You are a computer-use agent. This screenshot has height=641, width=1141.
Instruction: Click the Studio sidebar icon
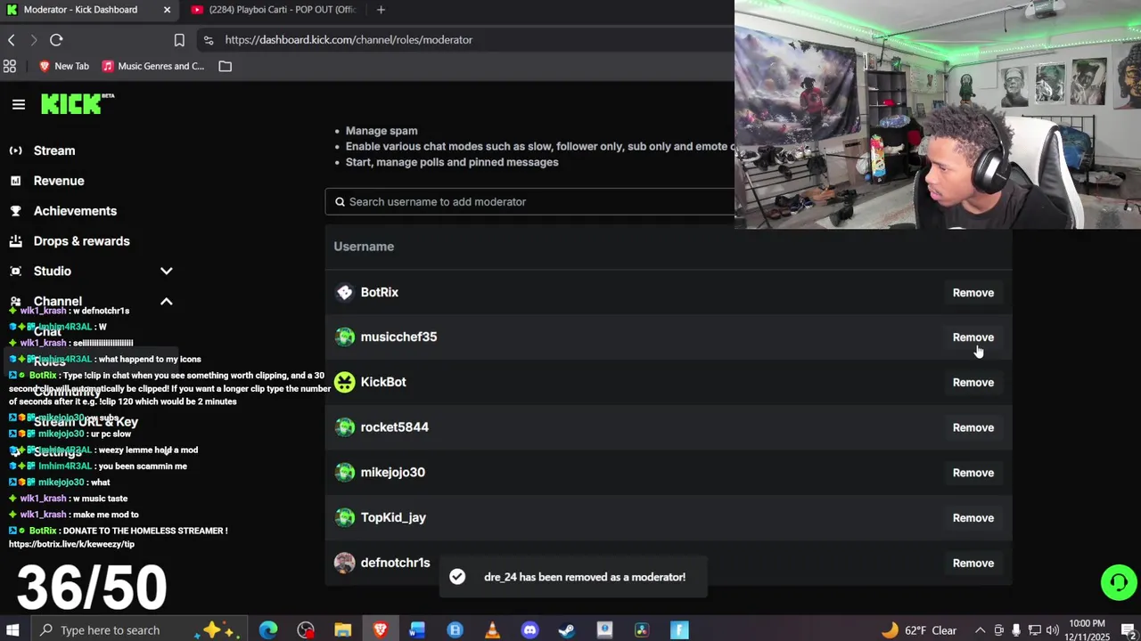(15, 271)
